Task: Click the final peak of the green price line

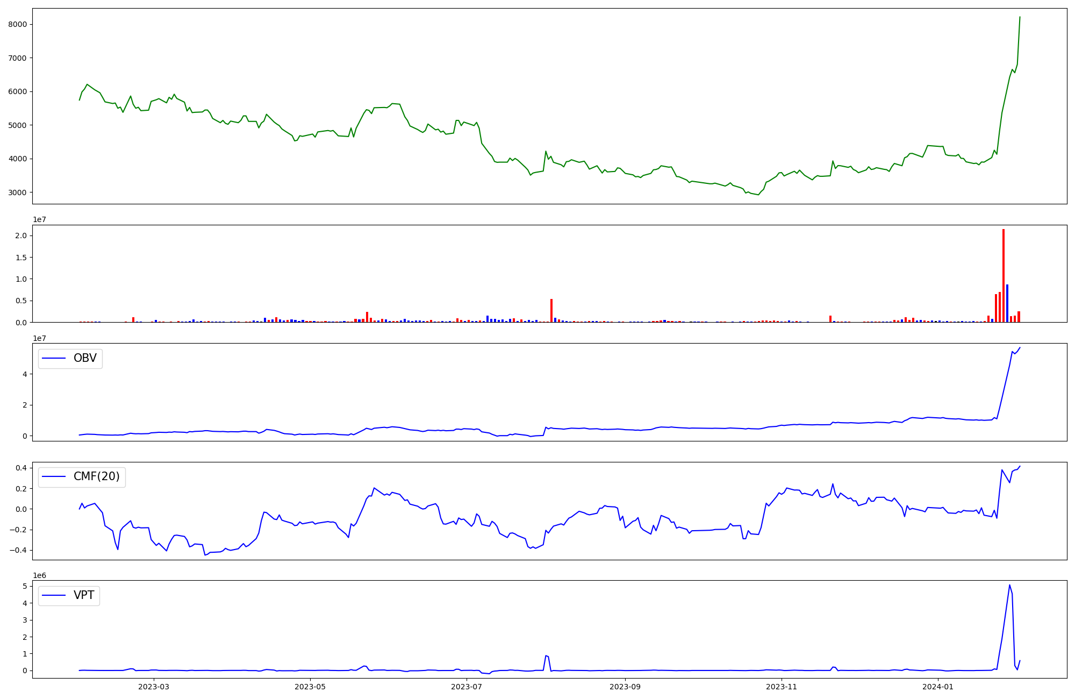Action: pyautogui.click(x=1020, y=17)
